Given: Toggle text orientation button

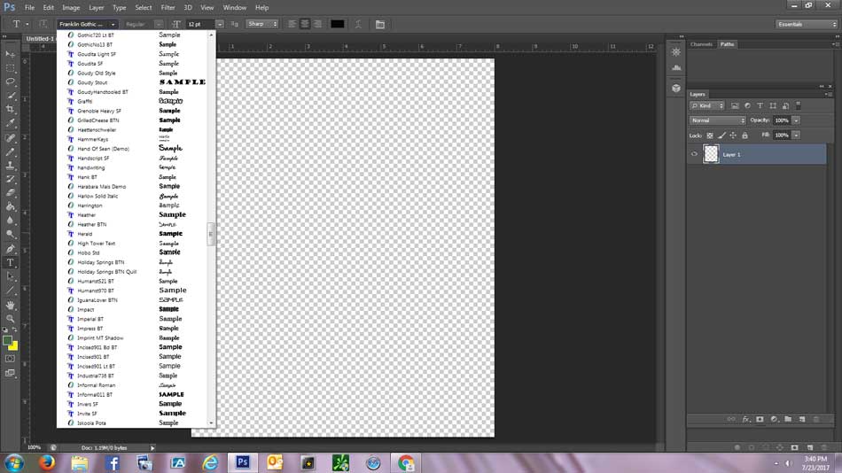Looking at the screenshot, I should pos(43,24).
